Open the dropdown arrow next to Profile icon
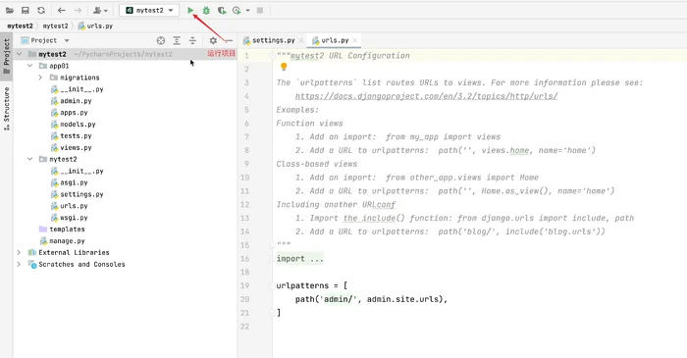687x358 pixels. [x=247, y=10]
